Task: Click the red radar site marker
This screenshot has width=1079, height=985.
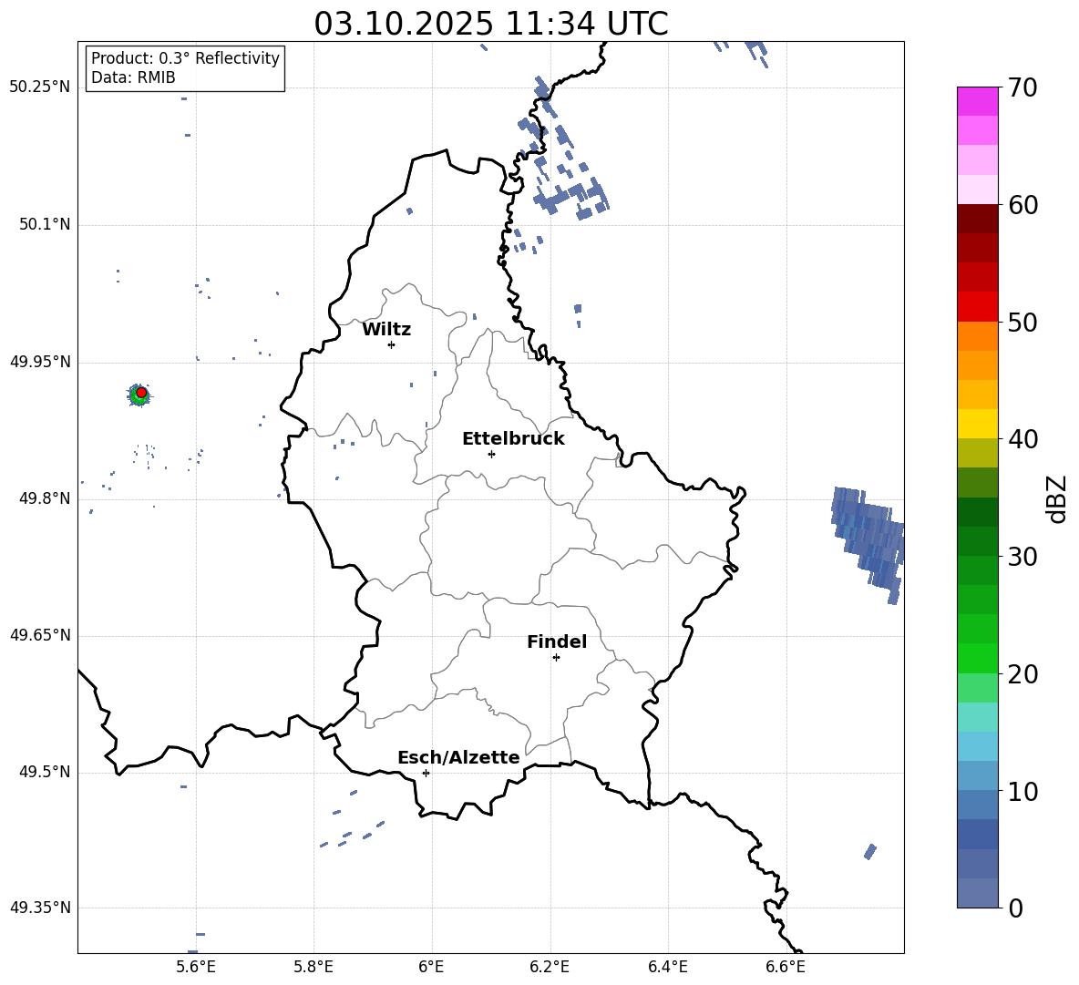Action: (x=141, y=393)
